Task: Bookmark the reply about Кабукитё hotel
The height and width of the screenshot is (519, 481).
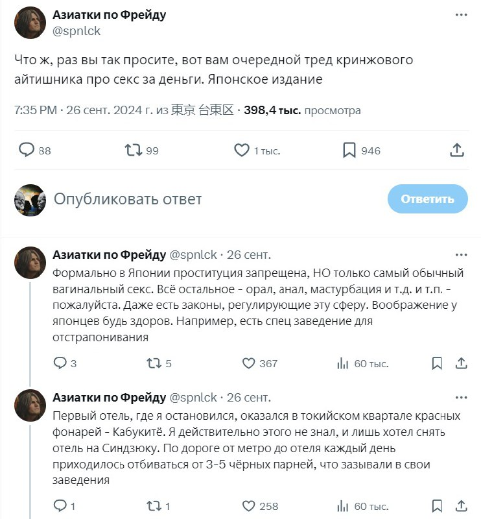Action: pos(438,506)
